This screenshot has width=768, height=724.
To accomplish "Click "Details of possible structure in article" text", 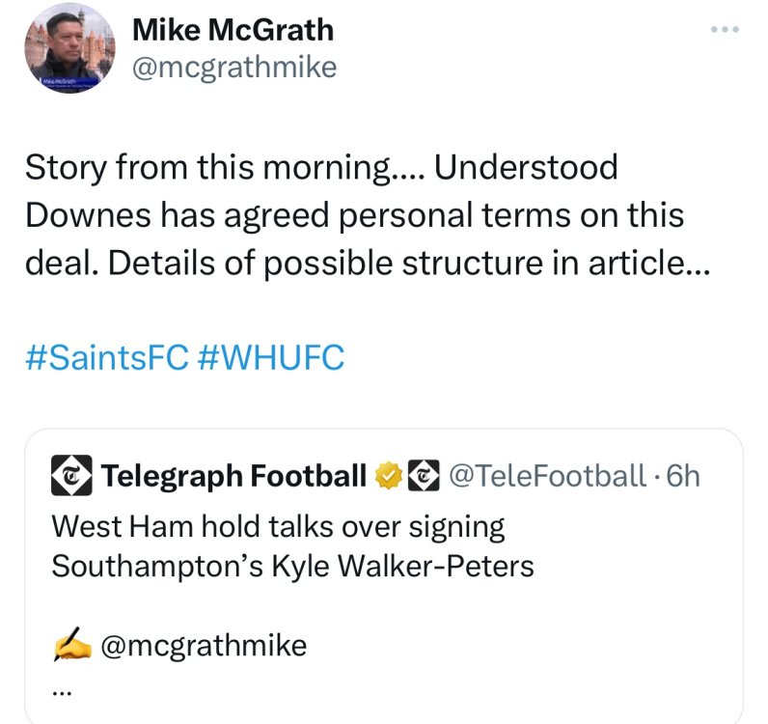I will pyautogui.click(x=405, y=262).
